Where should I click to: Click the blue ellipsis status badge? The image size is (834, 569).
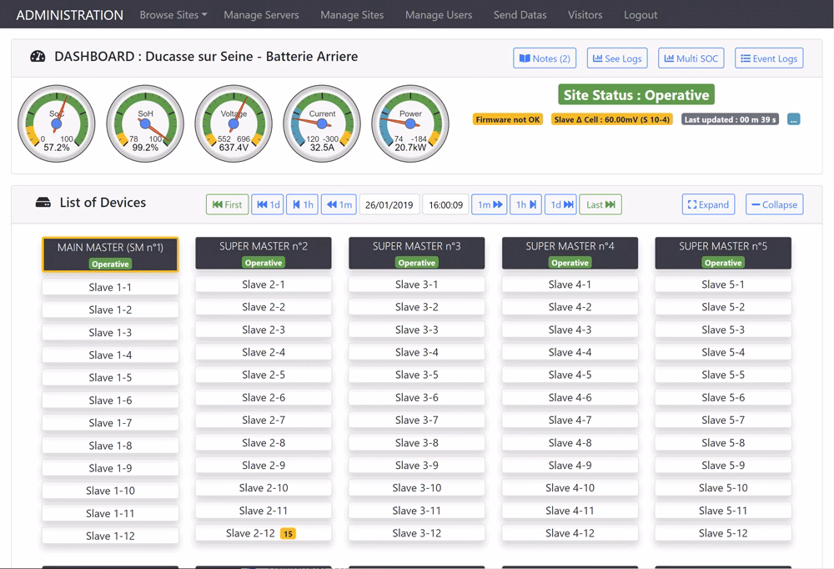[x=793, y=119]
